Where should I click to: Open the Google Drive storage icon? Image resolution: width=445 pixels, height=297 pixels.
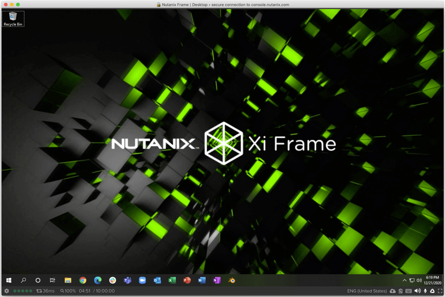[432, 291]
